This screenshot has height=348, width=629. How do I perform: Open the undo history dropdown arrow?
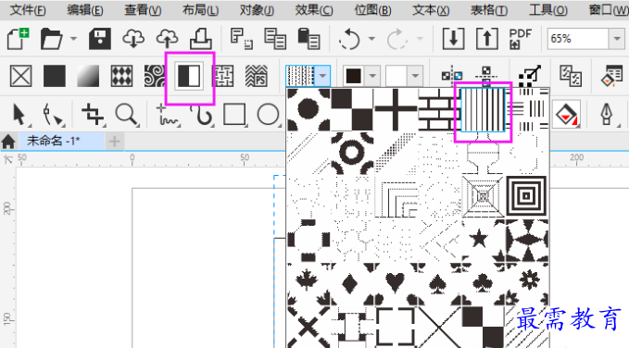[371, 39]
